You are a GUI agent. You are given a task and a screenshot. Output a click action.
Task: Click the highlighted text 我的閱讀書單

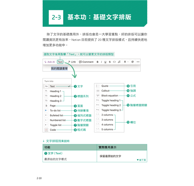pyautogui.click(x=59, y=68)
